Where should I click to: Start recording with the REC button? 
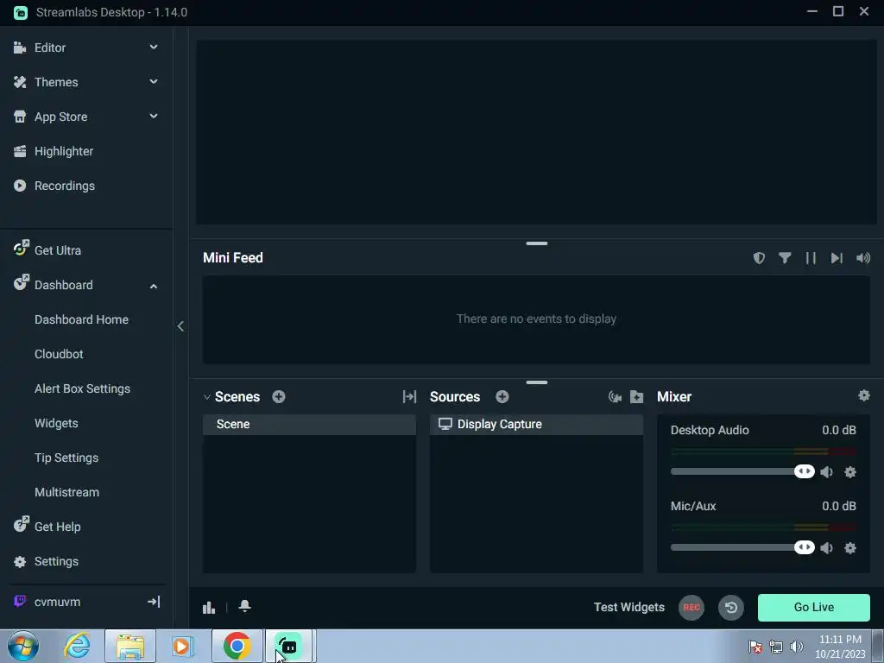[691, 607]
